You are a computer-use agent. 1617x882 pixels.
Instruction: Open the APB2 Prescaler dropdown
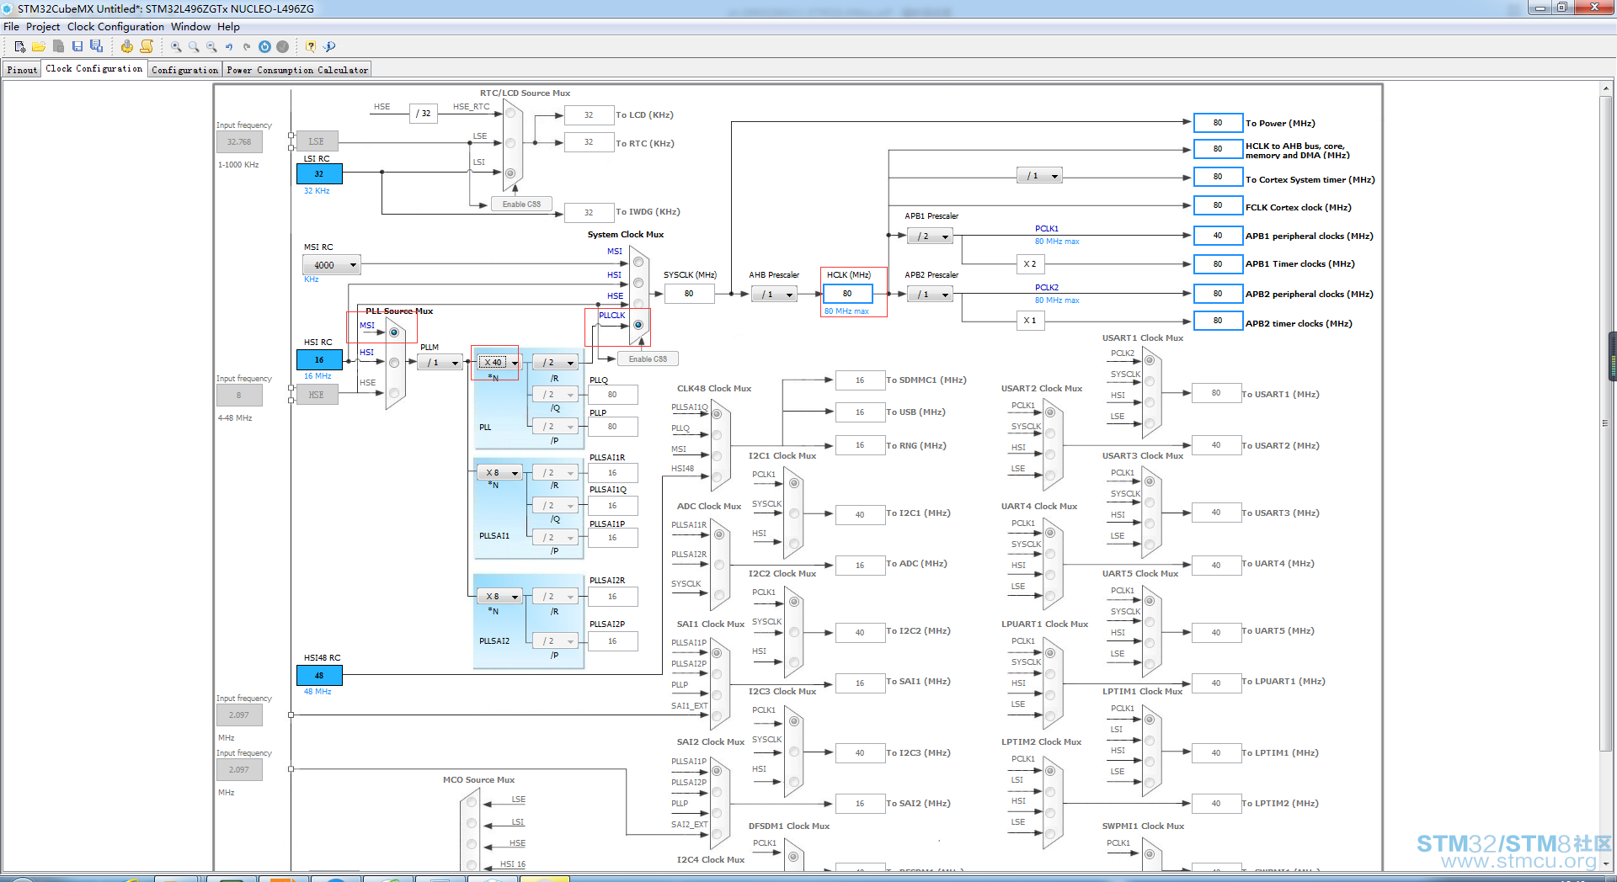931,295
